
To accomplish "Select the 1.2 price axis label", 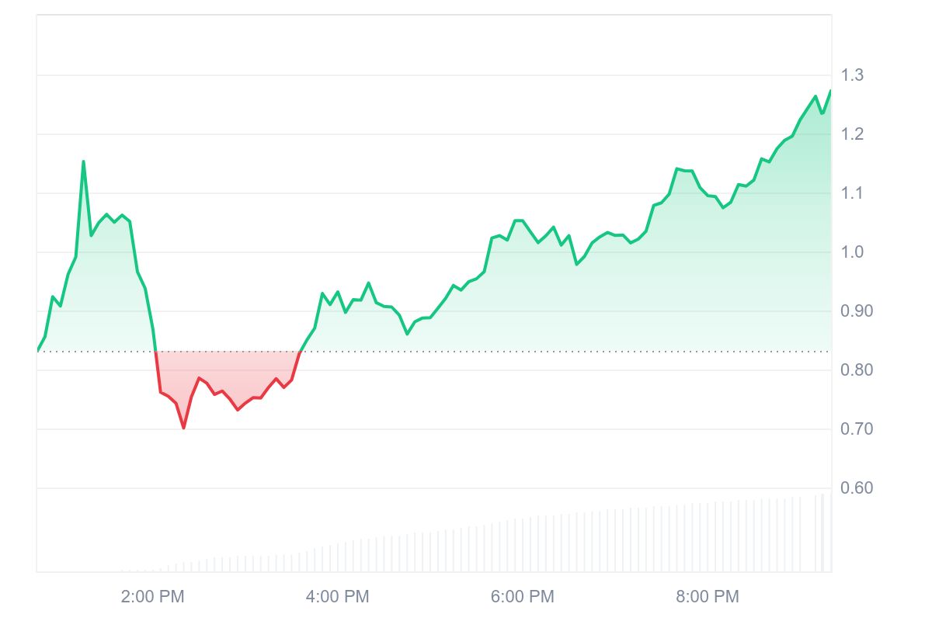I will click(852, 134).
